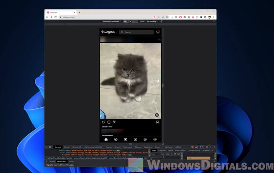Expand the Instagram logo dropdown chevron
Viewport: 274px width, 173px height.
[x=117, y=32]
